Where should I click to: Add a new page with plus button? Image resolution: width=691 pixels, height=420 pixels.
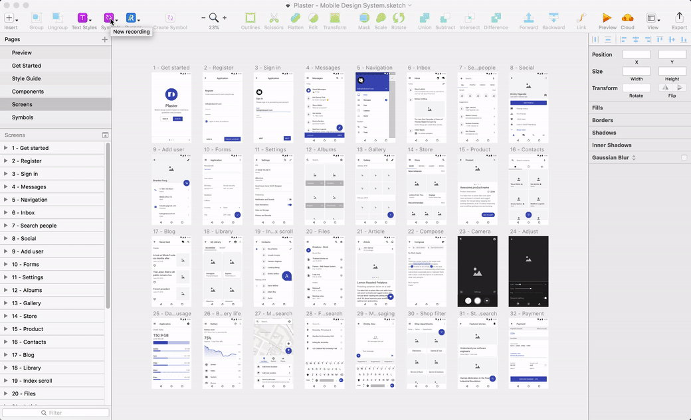click(104, 39)
